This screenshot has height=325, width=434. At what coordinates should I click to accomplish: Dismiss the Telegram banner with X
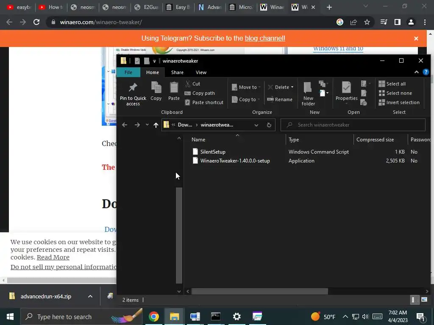pyautogui.click(x=416, y=39)
